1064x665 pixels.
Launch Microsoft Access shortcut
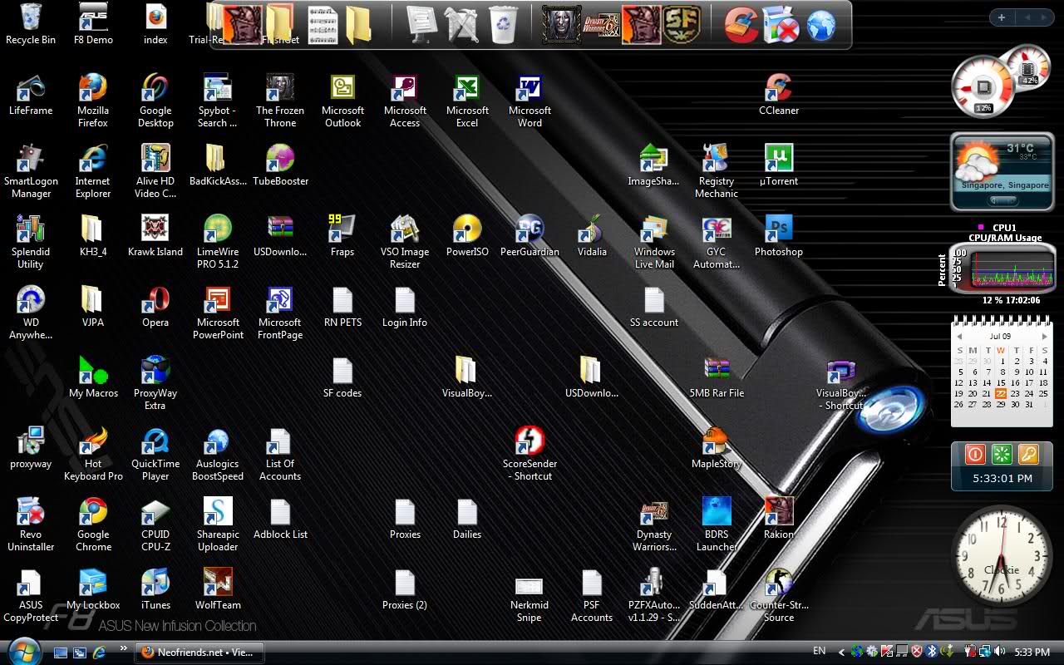tap(405, 100)
